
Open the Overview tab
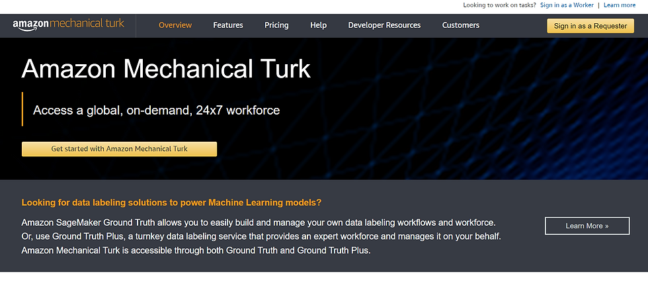175,25
